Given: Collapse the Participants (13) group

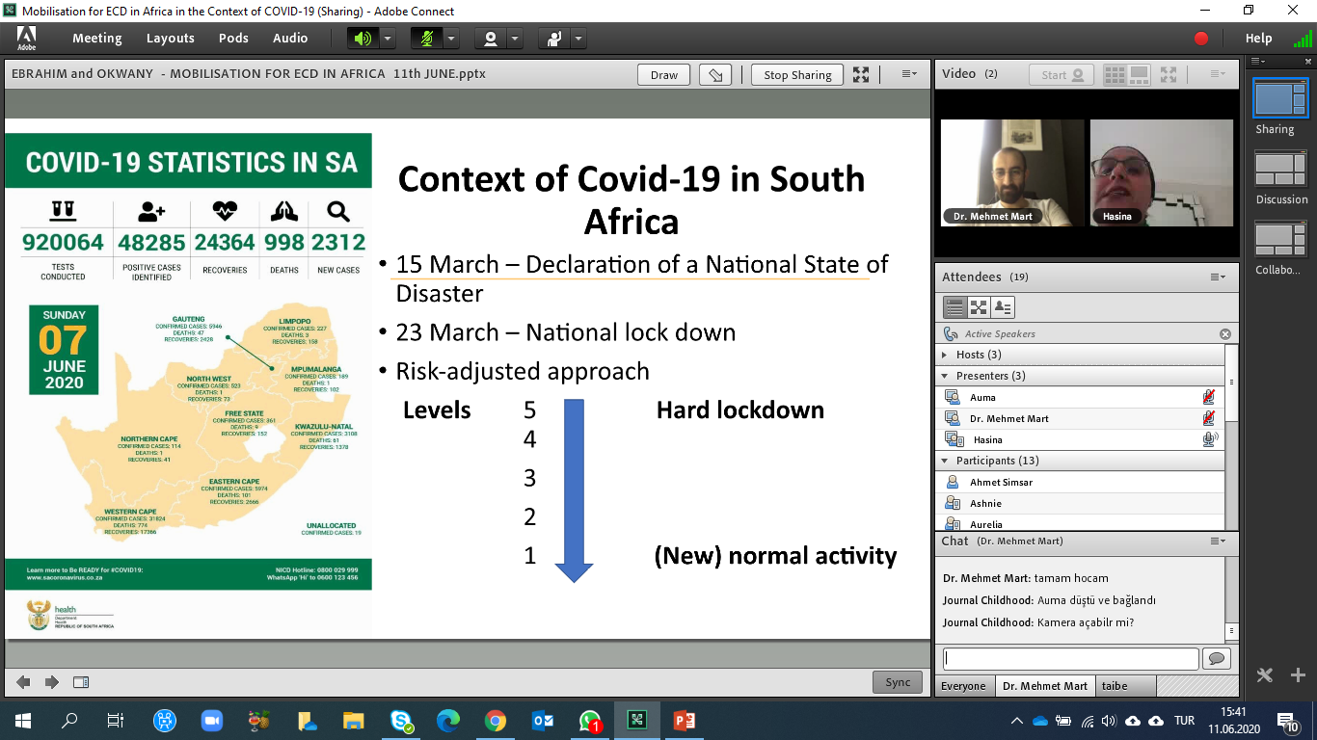Looking at the screenshot, I should pos(945,461).
